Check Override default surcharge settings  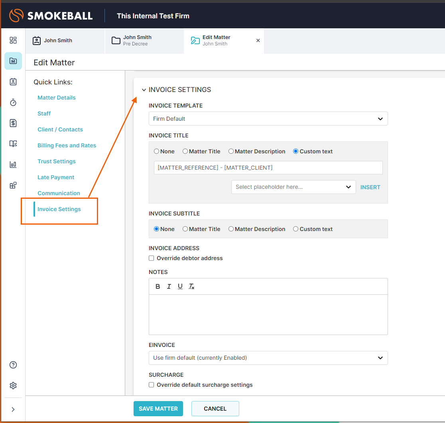click(x=152, y=385)
